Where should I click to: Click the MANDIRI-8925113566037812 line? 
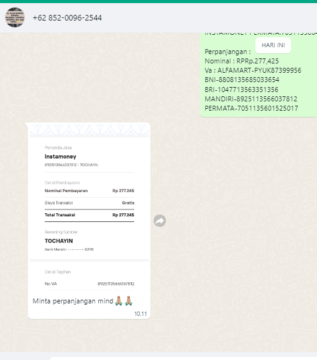[251, 99]
